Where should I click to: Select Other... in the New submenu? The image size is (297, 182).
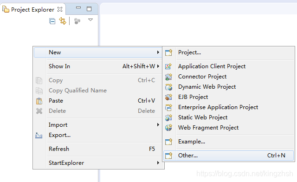(x=229, y=156)
